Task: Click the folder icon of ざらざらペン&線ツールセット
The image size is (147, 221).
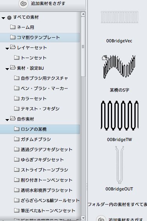Action: pos(16,200)
